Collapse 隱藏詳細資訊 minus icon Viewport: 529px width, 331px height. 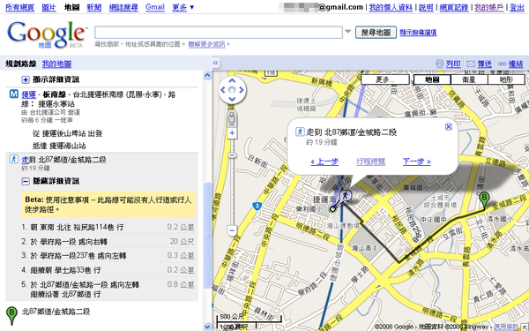click(26, 181)
